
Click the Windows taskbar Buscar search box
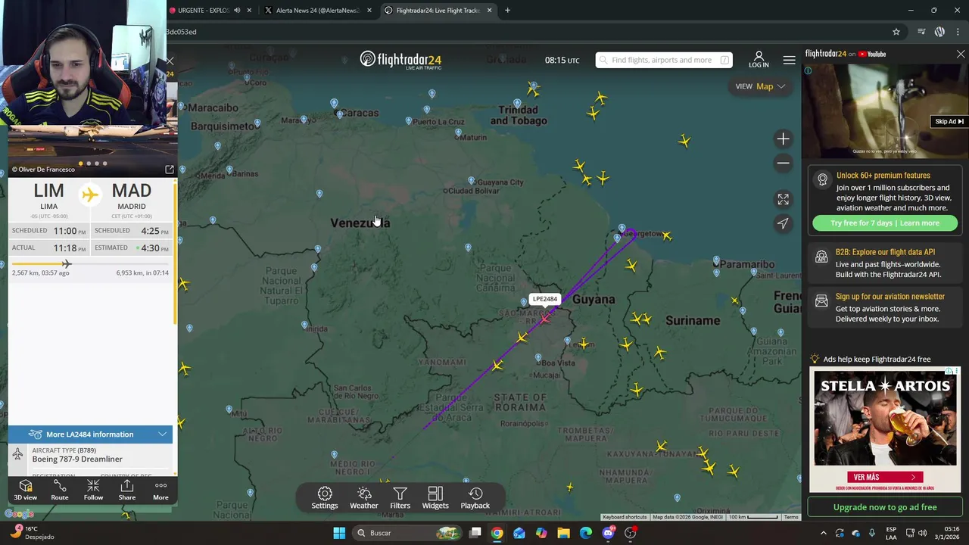[x=408, y=533]
